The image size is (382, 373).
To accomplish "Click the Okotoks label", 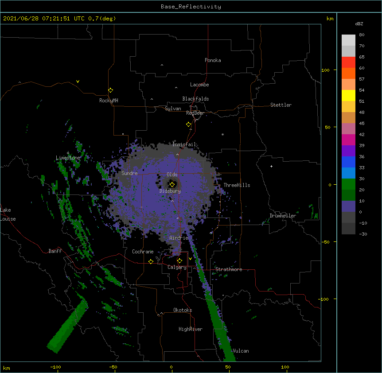I will pyautogui.click(x=183, y=310).
